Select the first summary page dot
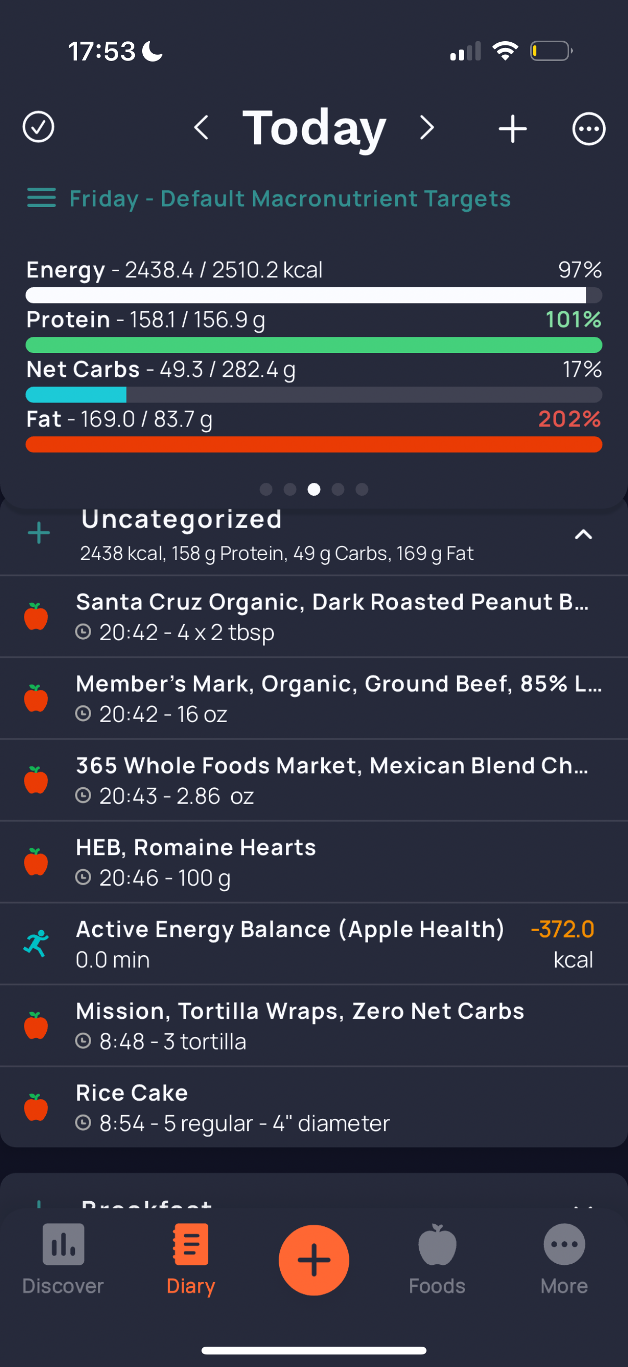Screen dimensions: 628x1367 point(266,489)
